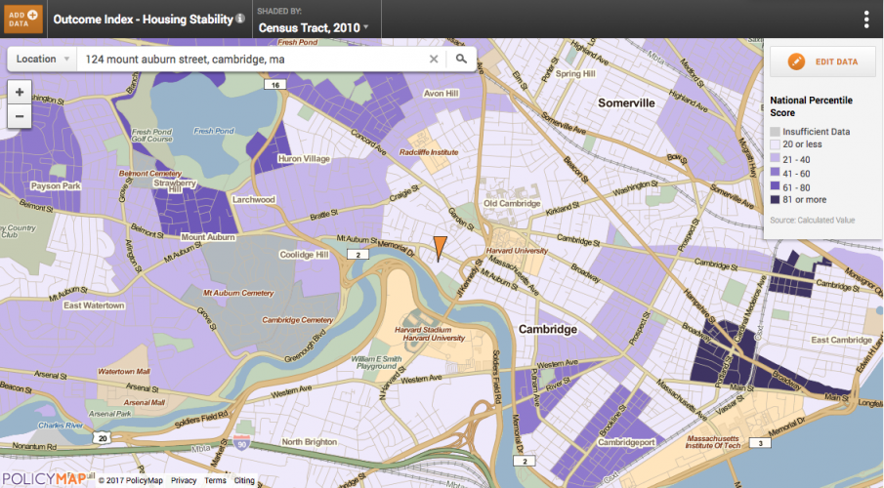The width and height of the screenshot is (884, 488).
Task: Click the orange location marker pin
Action: (x=440, y=249)
